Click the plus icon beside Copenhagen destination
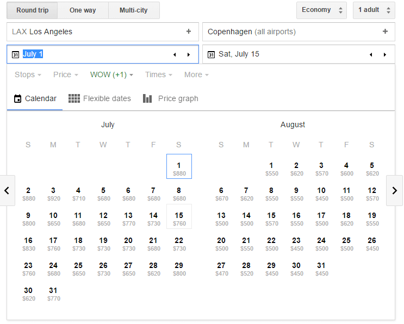This screenshot has width=404, height=324. tap(385, 32)
